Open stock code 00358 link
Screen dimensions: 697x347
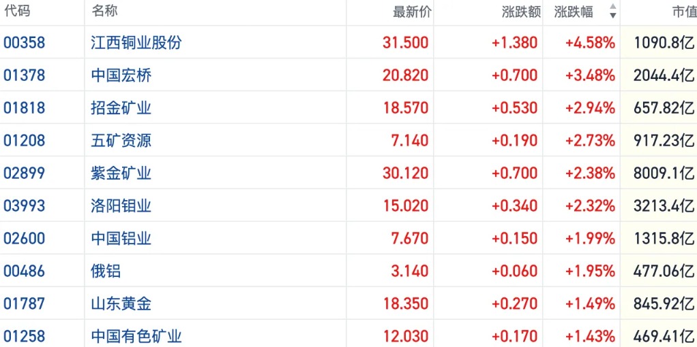coord(25,43)
